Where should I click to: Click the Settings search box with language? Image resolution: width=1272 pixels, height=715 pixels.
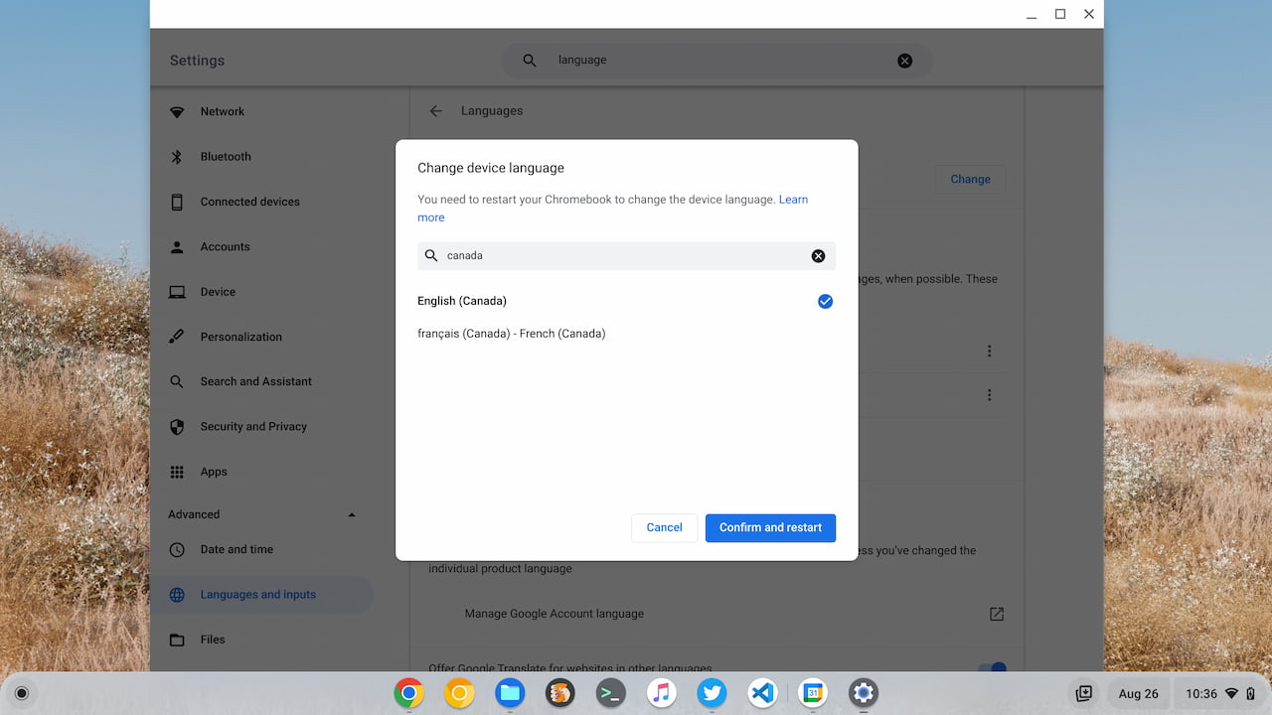pos(716,61)
